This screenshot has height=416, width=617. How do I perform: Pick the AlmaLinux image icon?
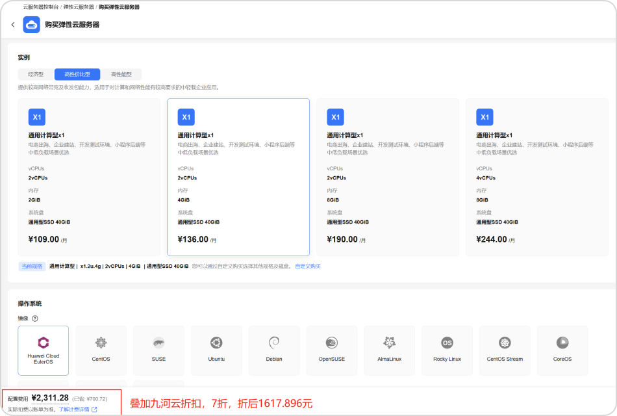(390, 343)
